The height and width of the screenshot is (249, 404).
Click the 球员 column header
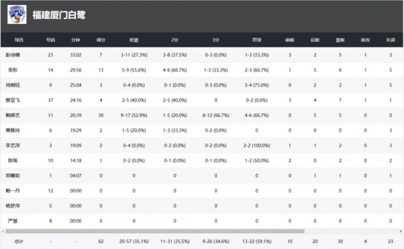point(19,40)
